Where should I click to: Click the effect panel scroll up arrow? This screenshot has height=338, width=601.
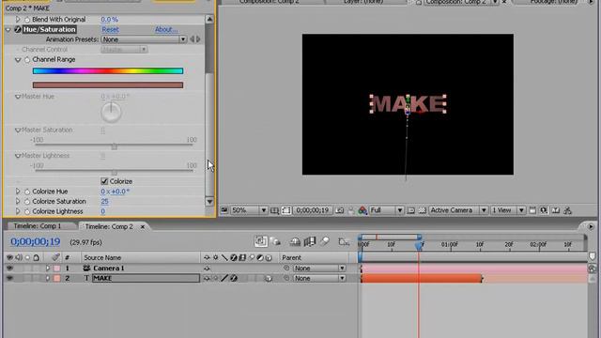(209, 19)
